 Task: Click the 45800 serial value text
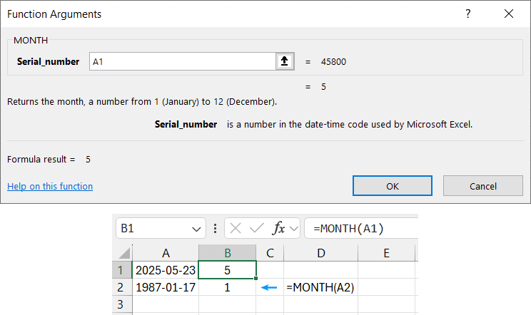(x=333, y=62)
